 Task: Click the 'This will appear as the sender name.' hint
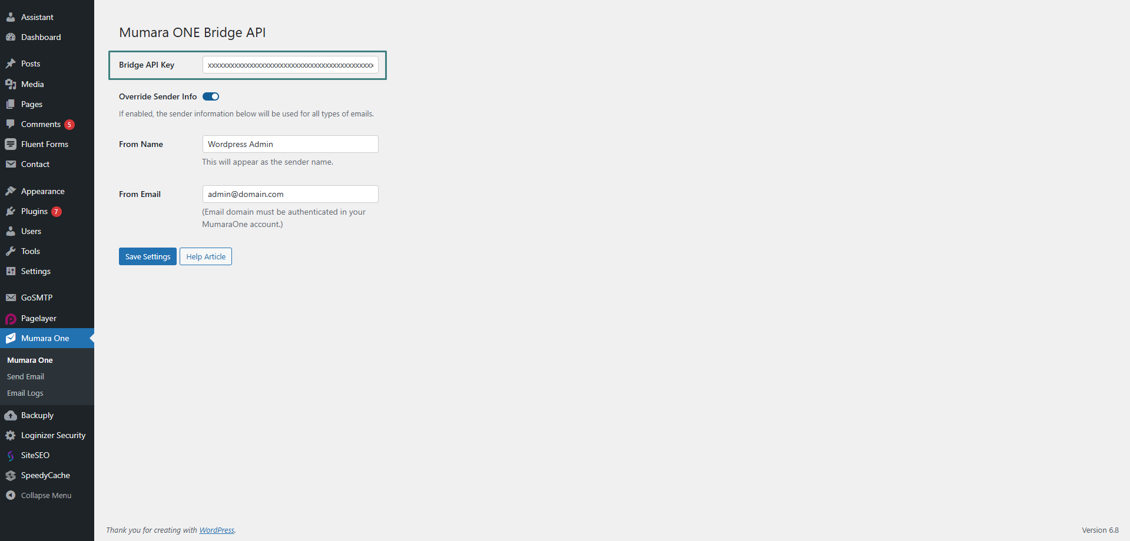tap(268, 162)
